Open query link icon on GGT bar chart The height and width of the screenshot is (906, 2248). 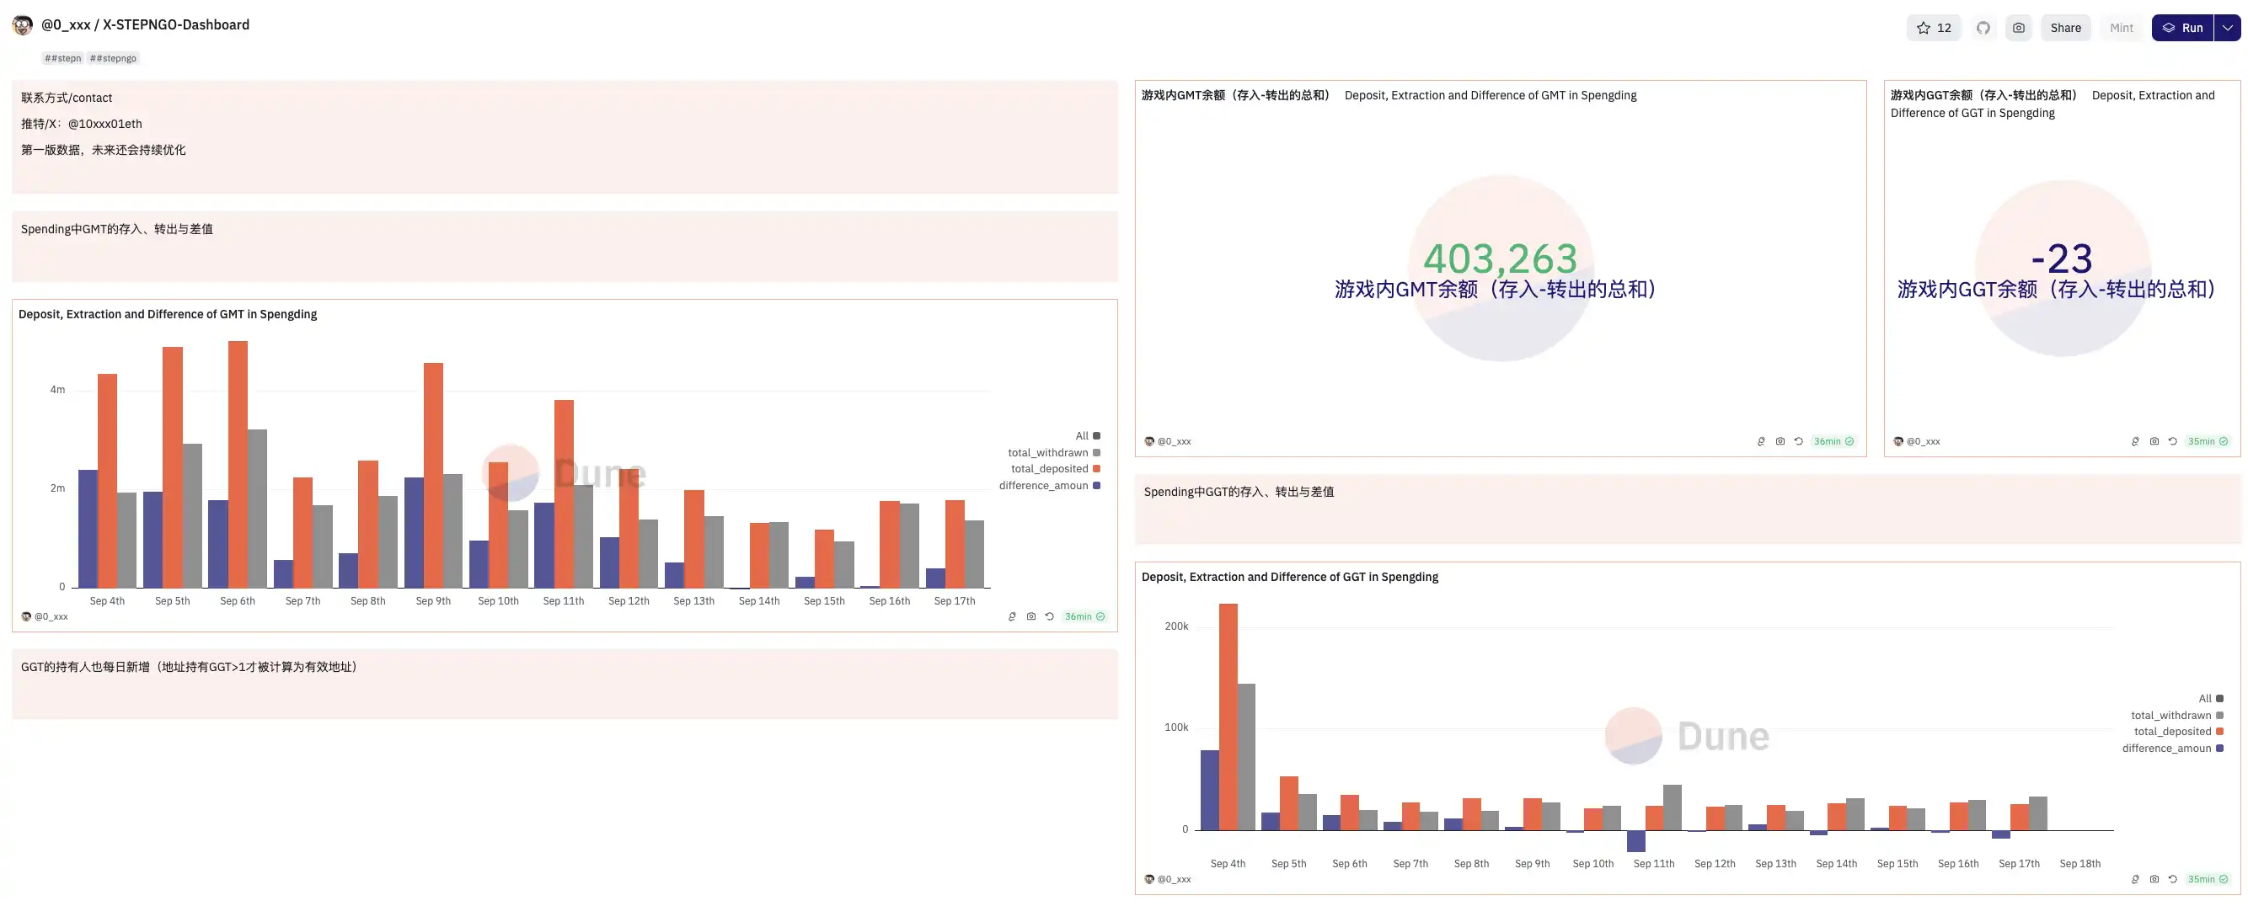(x=2135, y=879)
